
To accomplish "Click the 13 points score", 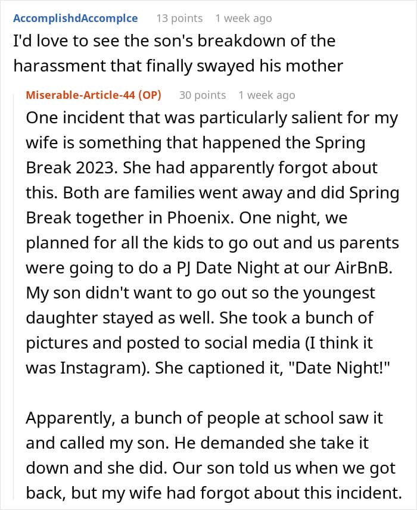I will tap(179, 18).
